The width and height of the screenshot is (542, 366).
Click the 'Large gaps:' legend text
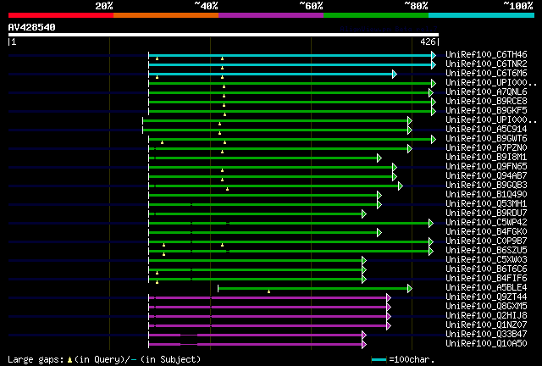point(36,360)
